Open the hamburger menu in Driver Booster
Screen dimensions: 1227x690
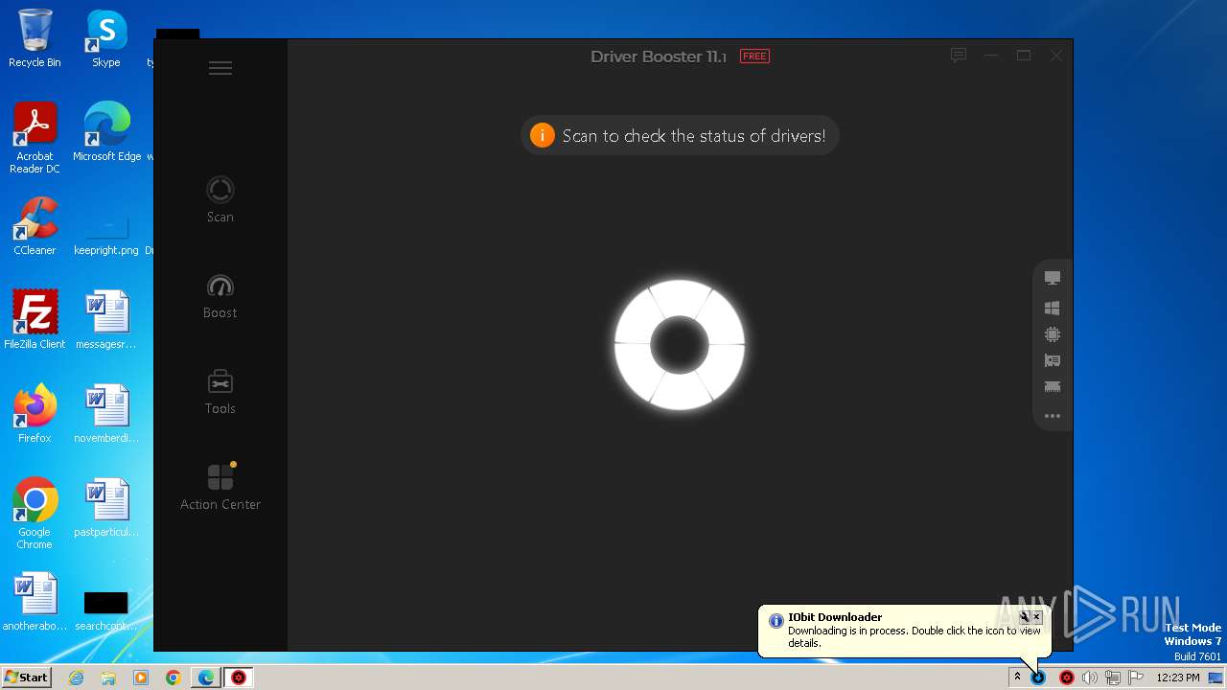pyautogui.click(x=220, y=68)
